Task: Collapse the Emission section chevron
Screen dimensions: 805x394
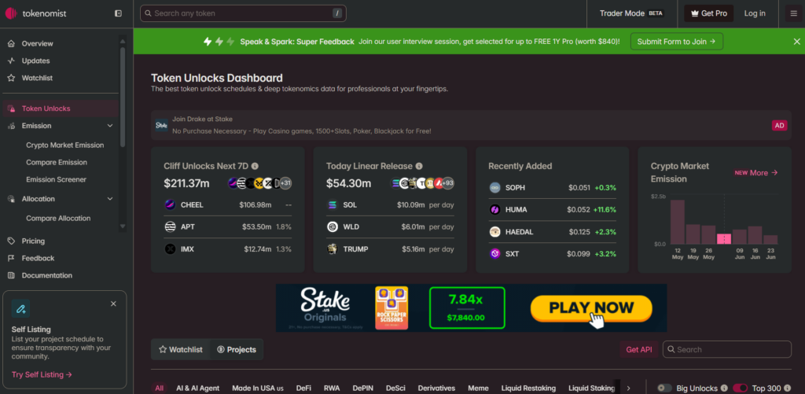Action: (x=110, y=126)
